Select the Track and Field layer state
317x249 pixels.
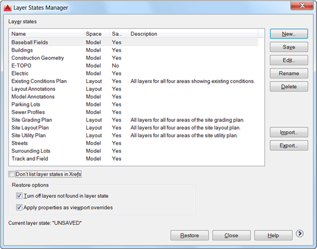pyautogui.click(x=133, y=159)
